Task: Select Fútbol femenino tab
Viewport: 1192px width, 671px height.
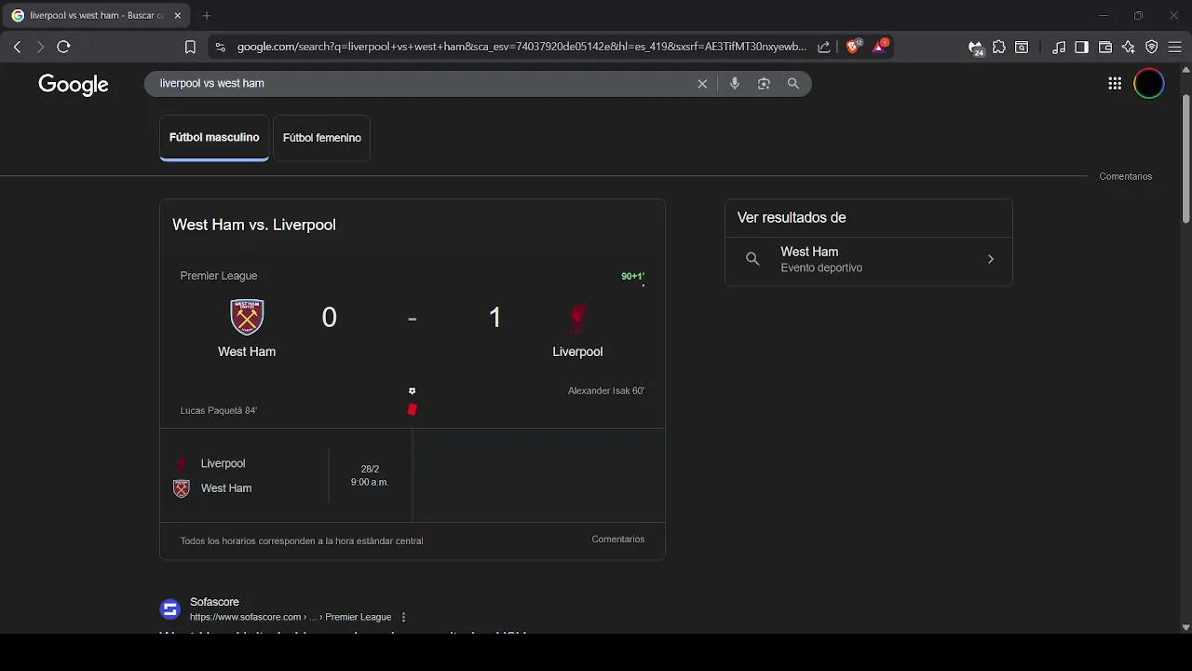Action: [x=322, y=138]
